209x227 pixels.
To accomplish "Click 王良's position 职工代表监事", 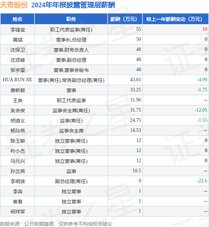I will (x=71, y=100).
